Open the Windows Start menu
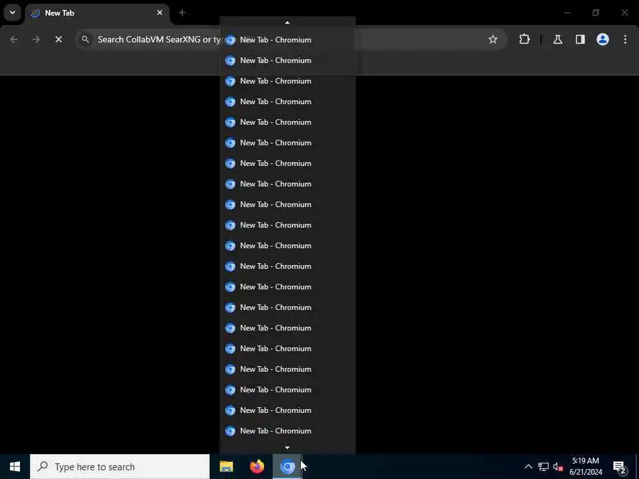 (15, 467)
